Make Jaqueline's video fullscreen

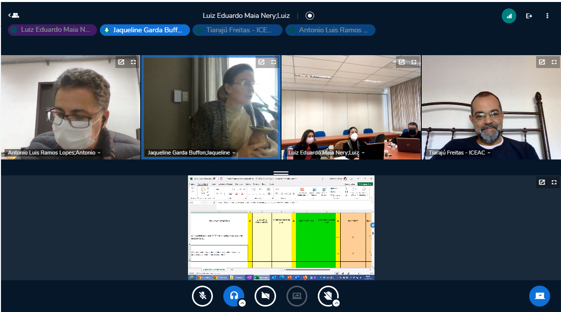point(274,62)
